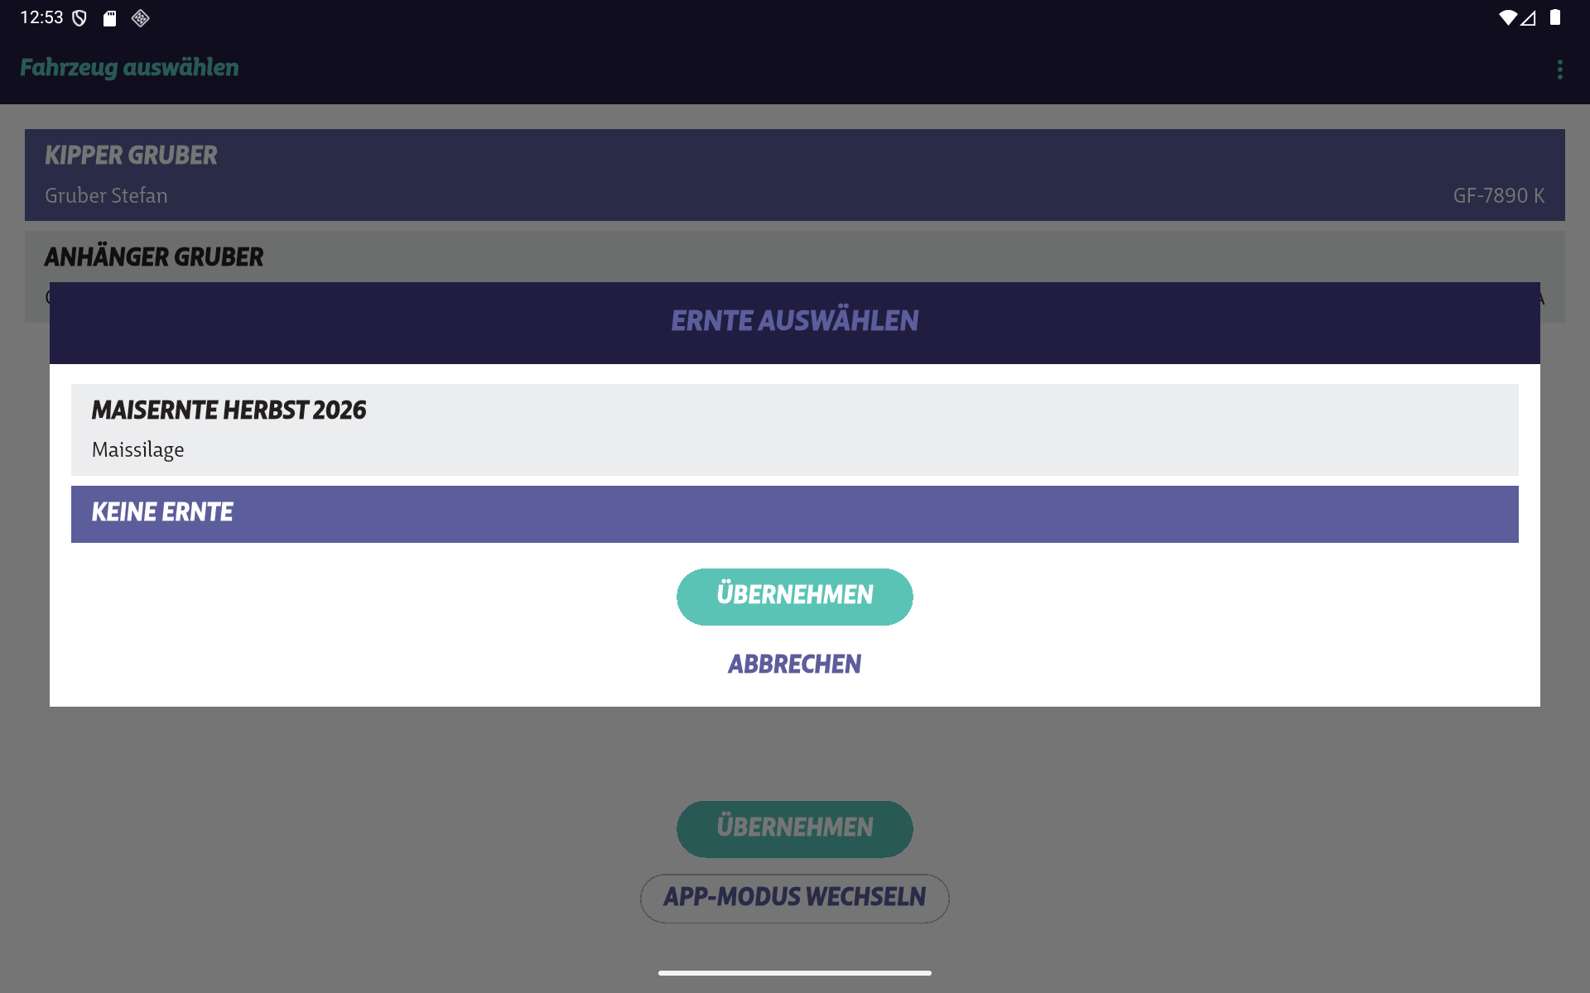Tap the GF-7890 K license plate label
1590x993 pixels.
click(1498, 196)
